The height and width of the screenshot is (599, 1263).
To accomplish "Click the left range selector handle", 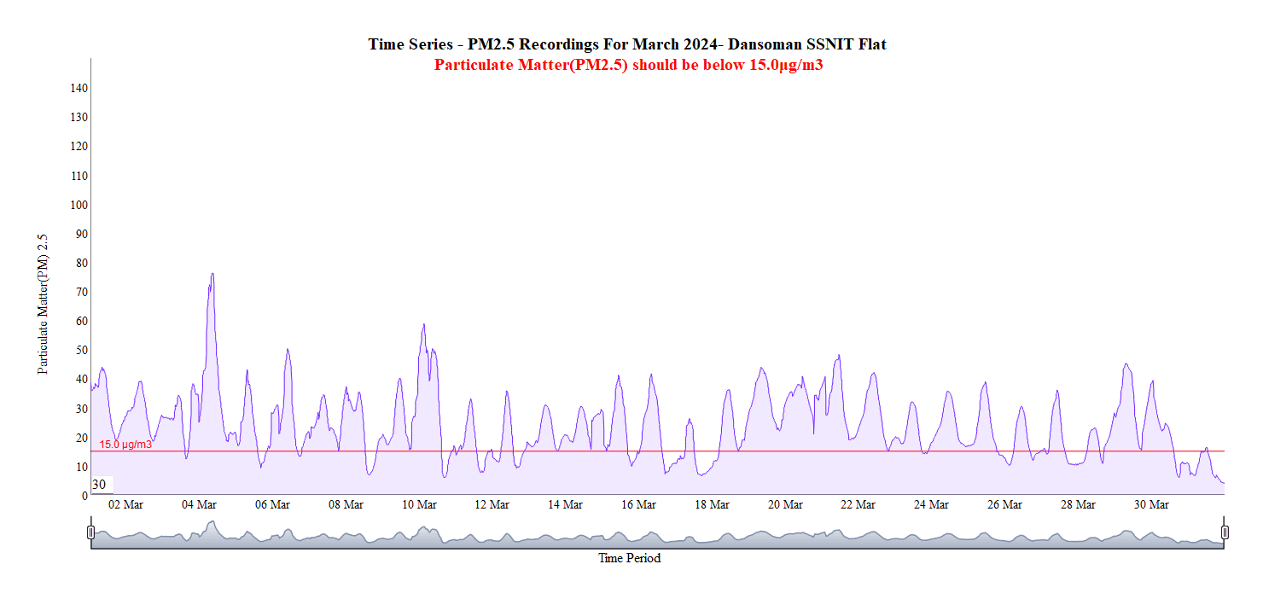I will pyautogui.click(x=91, y=532).
